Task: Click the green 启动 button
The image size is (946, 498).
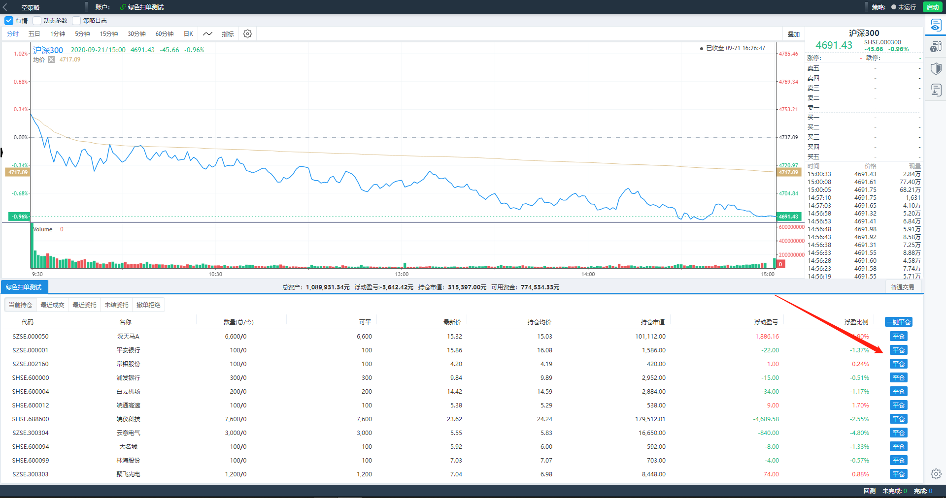Action: 932,7
